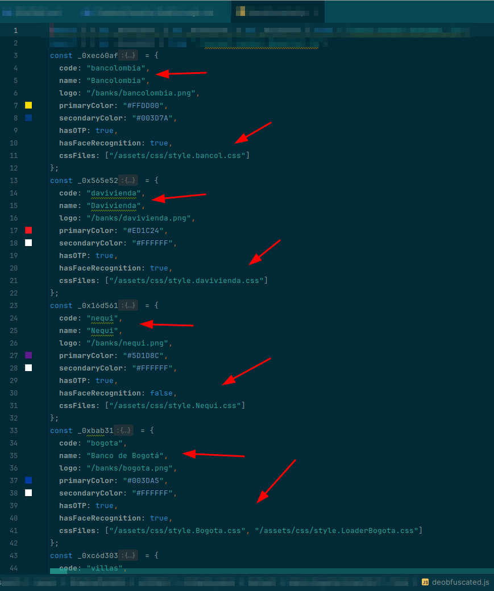Click the "bogota" code string

click(x=105, y=443)
